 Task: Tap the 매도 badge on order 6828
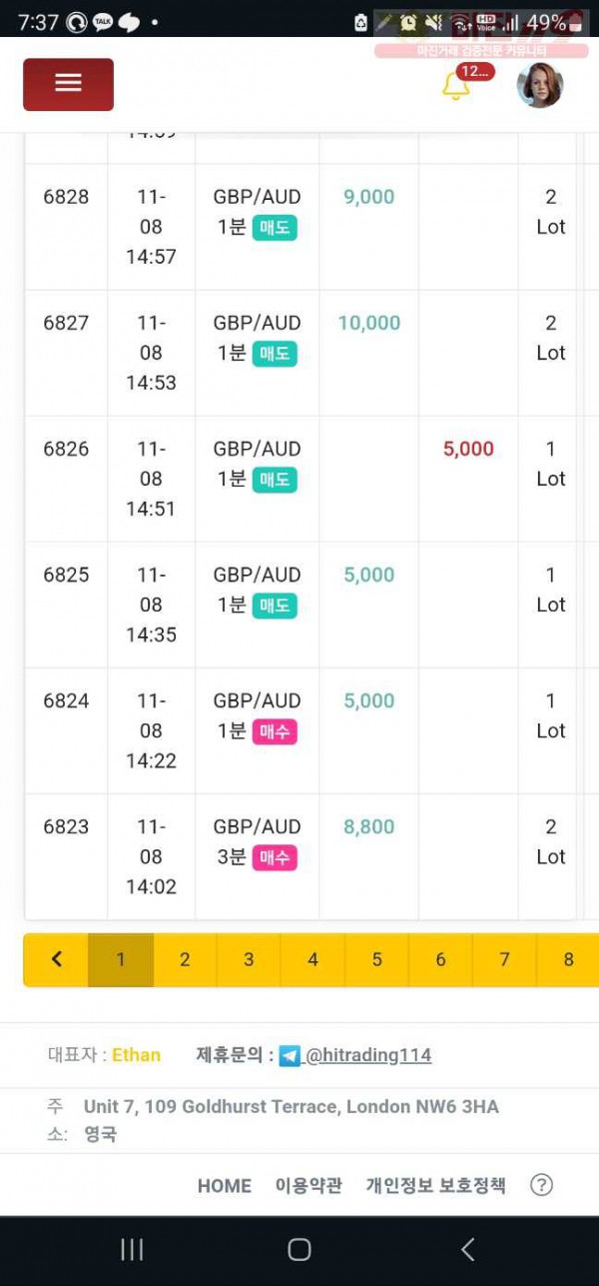click(x=275, y=228)
